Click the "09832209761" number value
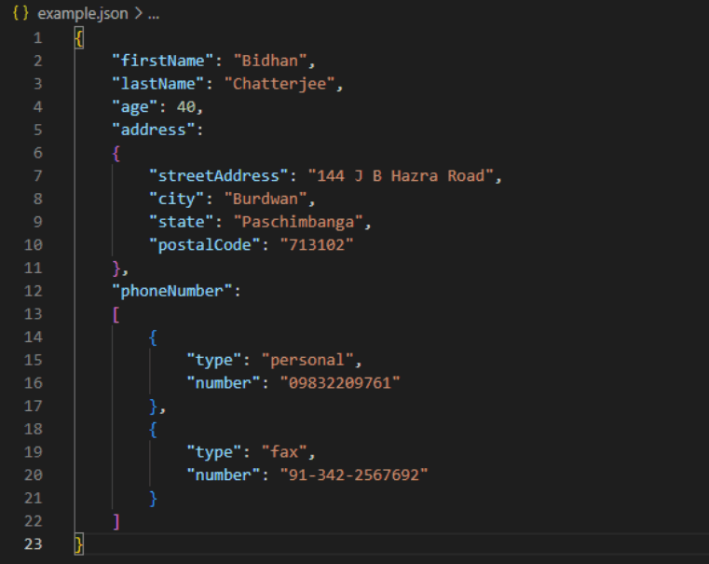This screenshot has height=564, width=709. tap(339, 382)
